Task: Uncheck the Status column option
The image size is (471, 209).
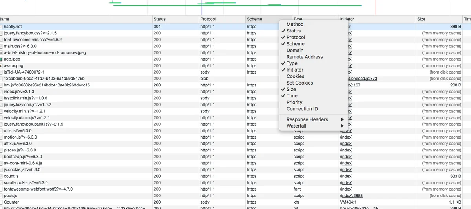Action: [x=293, y=31]
